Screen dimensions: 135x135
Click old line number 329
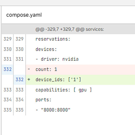[x=8, y=39]
